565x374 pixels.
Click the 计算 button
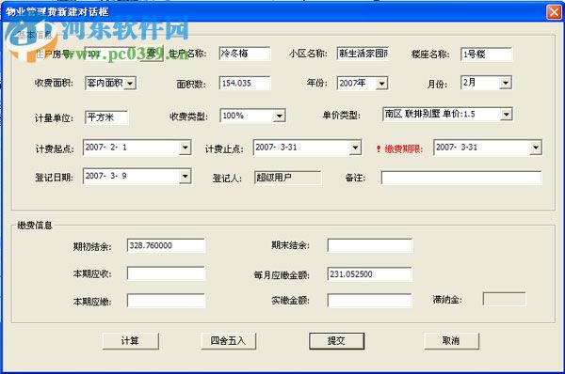click(x=131, y=340)
